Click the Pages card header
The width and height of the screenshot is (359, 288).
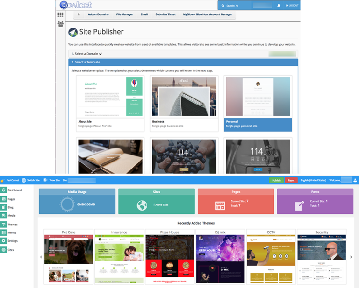point(236,192)
